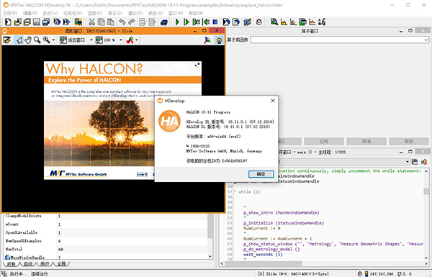Screen dimensions: 432x277
Task: Open the Edit (编辑) menu
Action: coord(30,13)
